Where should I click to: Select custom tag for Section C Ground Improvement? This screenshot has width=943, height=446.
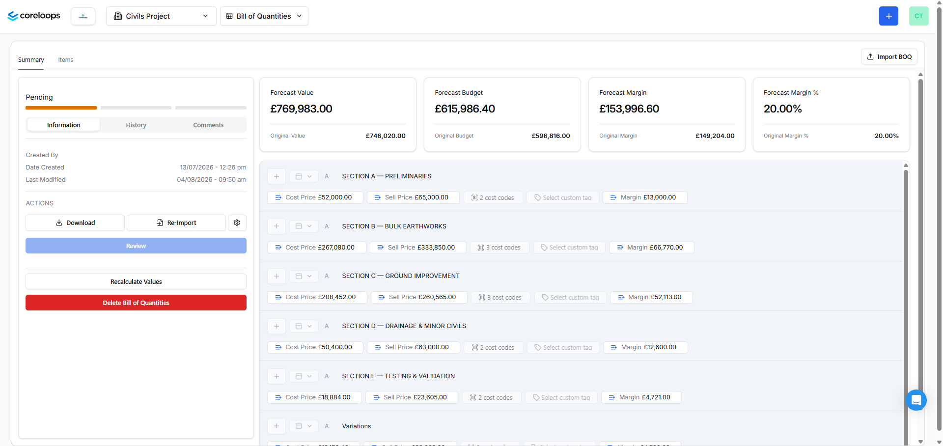point(570,297)
